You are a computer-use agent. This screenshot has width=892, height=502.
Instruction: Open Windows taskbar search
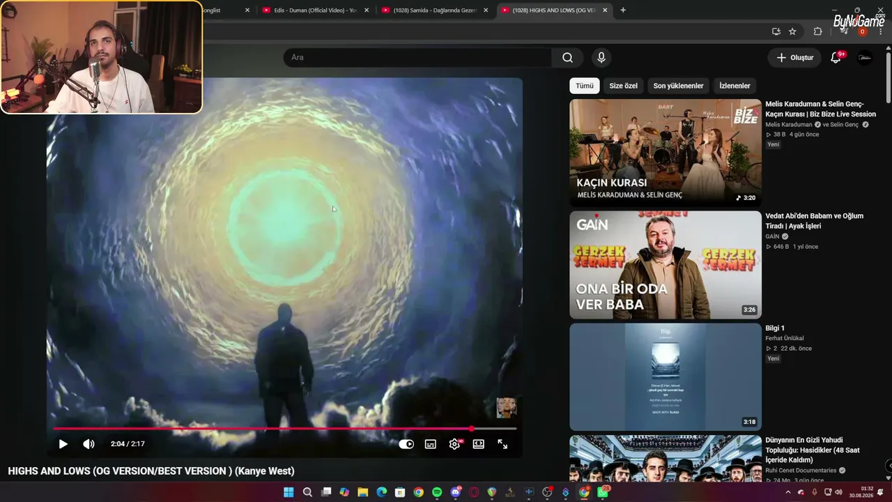pos(307,492)
